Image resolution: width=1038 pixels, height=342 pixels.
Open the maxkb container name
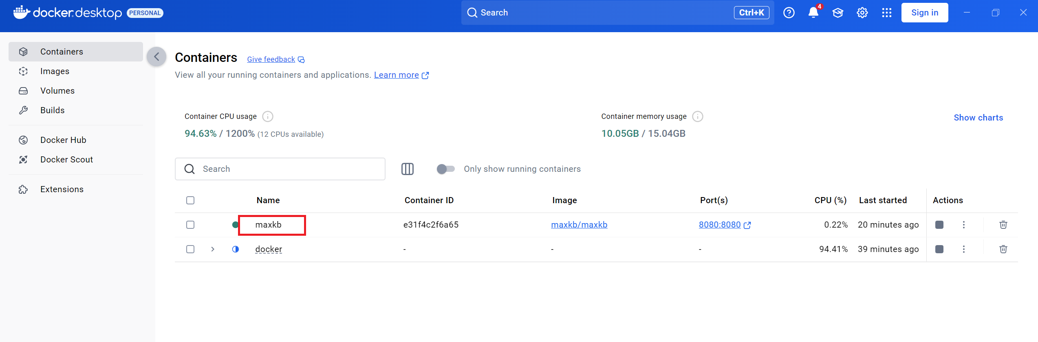pos(268,225)
